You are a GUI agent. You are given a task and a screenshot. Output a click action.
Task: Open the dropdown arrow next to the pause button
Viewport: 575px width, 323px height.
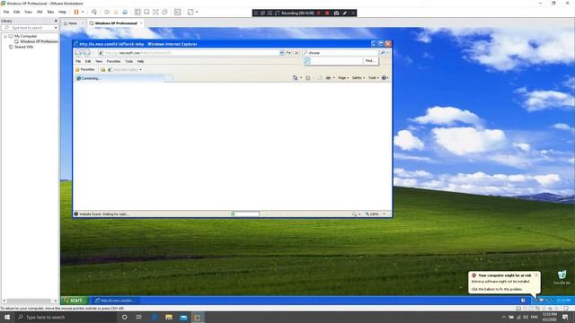point(83,12)
